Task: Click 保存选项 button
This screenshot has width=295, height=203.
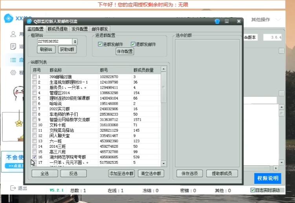Action: point(189,174)
